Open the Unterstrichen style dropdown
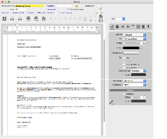Image resolution: width=167 pixels, height=139 pixels. pyautogui.click(x=139, y=71)
